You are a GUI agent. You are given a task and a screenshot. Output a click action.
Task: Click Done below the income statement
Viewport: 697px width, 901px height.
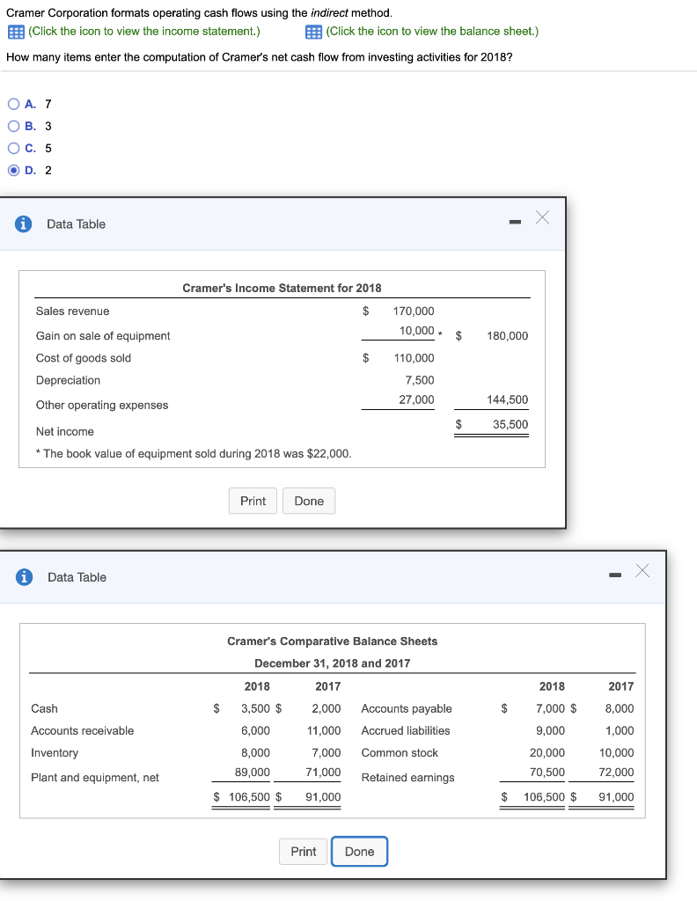pos(309,501)
